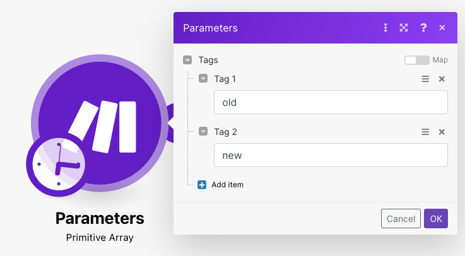The height and width of the screenshot is (256, 465).
Task: Expand the Parameters dialog to fullscreen
Action: coord(404,28)
